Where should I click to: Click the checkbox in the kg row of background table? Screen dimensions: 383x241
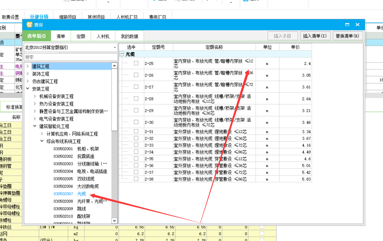click(262, 227)
